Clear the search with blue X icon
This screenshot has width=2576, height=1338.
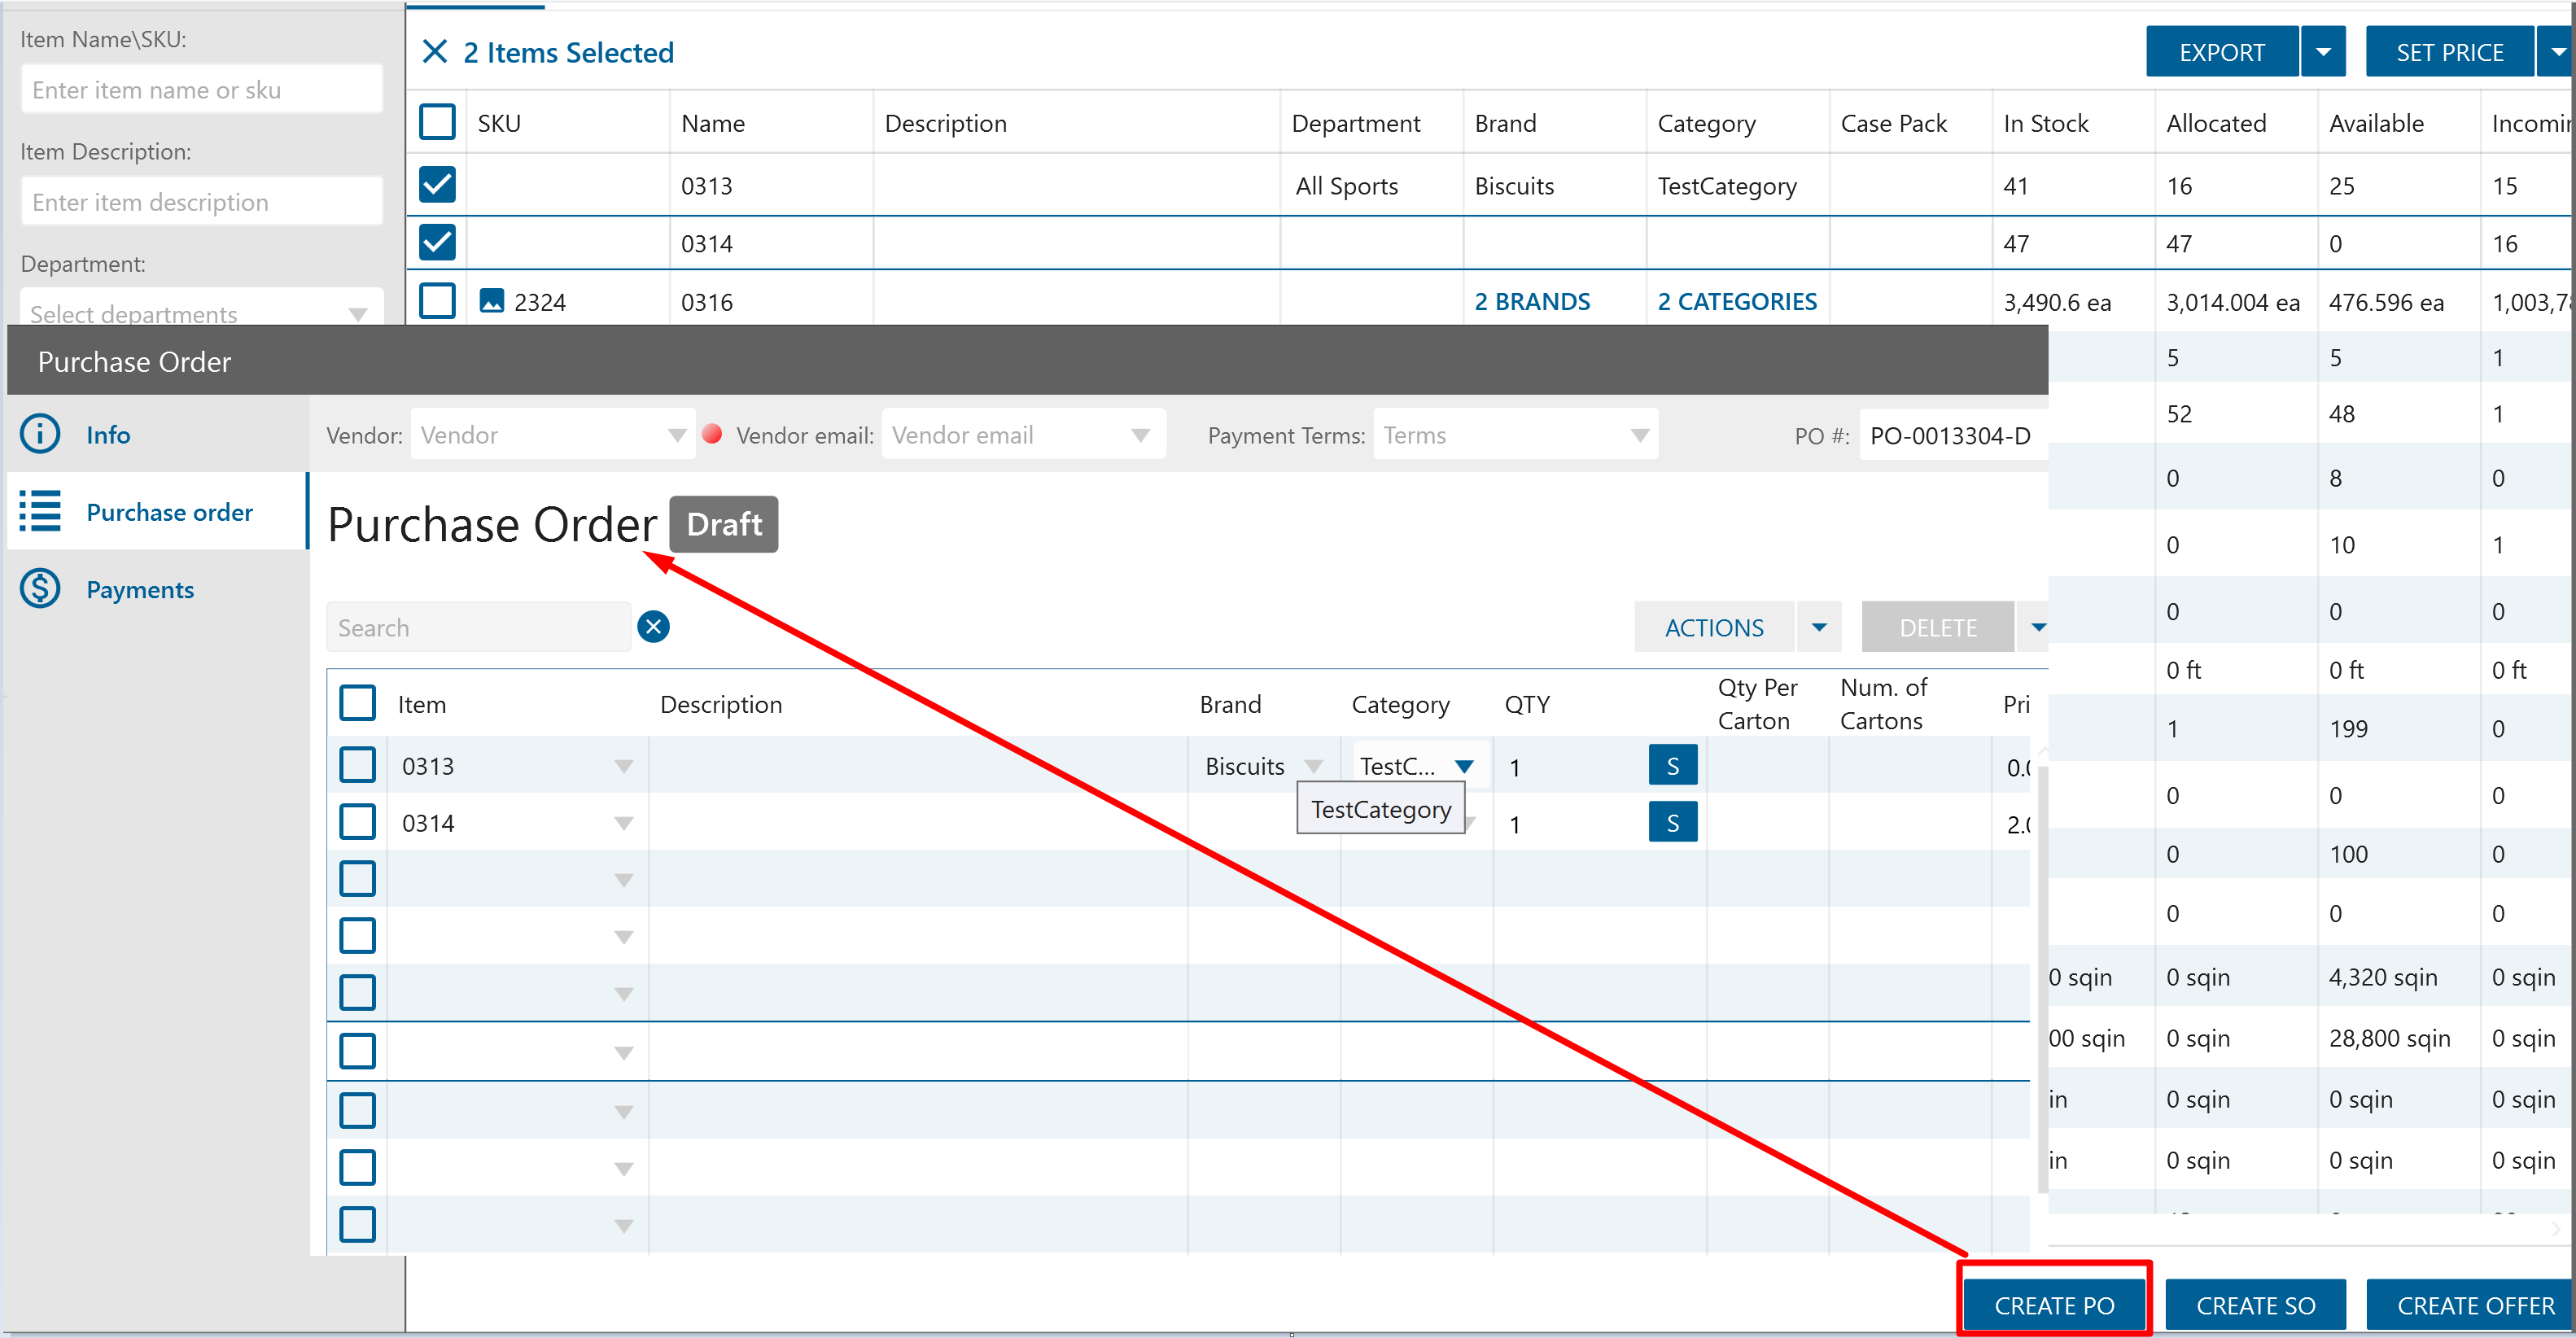click(653, 627)
